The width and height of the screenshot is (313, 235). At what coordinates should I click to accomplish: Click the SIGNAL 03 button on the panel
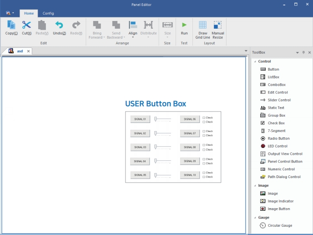click(x=140, y=147)
